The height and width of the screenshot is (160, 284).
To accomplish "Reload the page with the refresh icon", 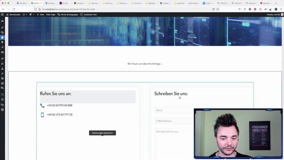I will coord(14,9).
